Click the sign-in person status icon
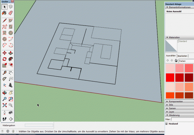Viewport: 194px width, 135px height. tap(13, 131)
